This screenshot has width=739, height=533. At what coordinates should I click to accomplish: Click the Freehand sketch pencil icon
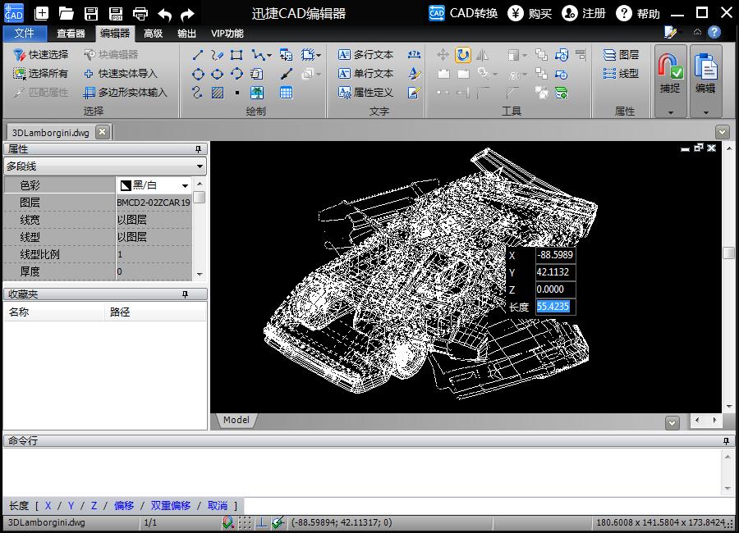[218, 55]
